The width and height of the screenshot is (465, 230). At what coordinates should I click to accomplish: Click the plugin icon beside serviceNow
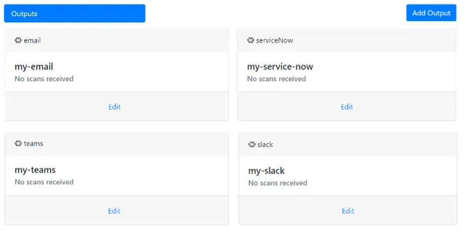(250, 40)
